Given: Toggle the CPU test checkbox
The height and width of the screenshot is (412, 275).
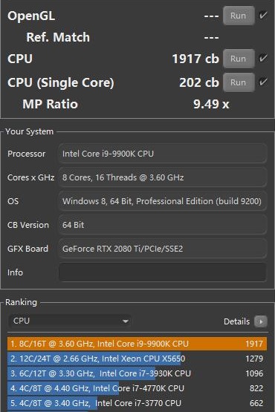Looking at the screenshot, I should pos(262,58).
